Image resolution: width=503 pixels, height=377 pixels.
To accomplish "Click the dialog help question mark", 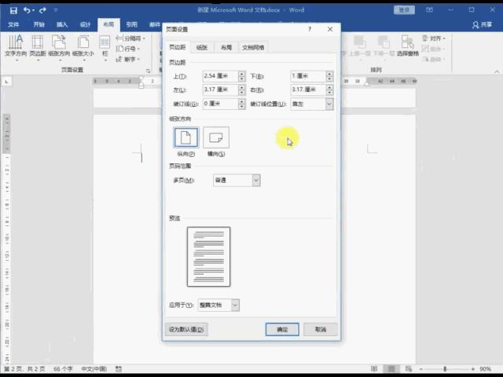I will [310, 29].
